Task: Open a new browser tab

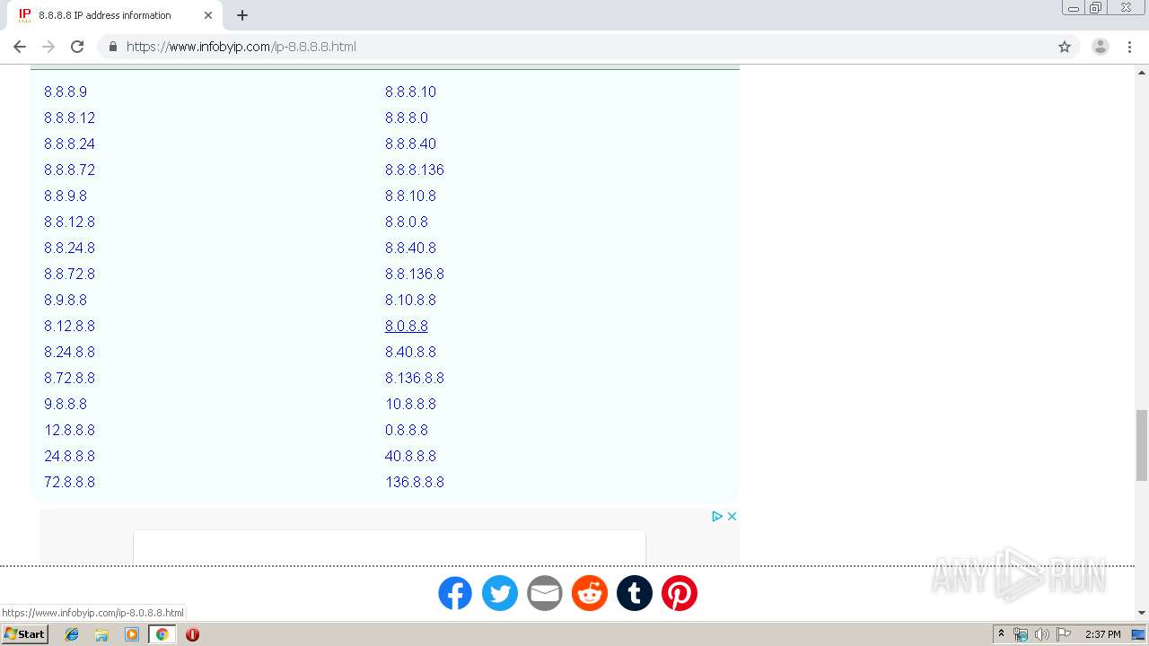Action: 242,15
